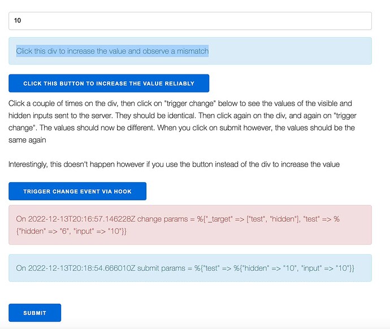The height and width of the screenshot is (329, 390).
Task: Click the blue div to increase value
Action: tap(190, 51)
